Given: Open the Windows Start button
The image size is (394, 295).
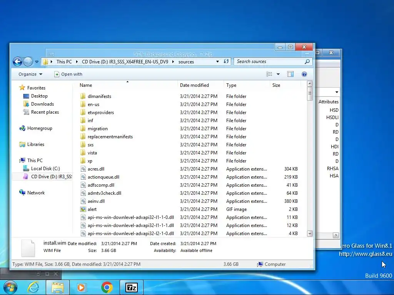Looking at the screenshot, I should tap(10, 287).
